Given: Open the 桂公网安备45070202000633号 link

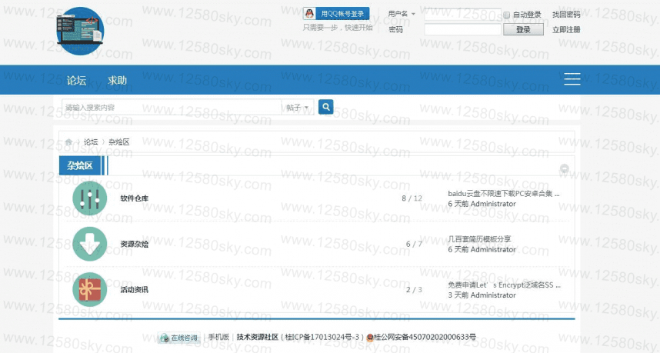Looking at the screenshot, I should click(x=425, y=337).
